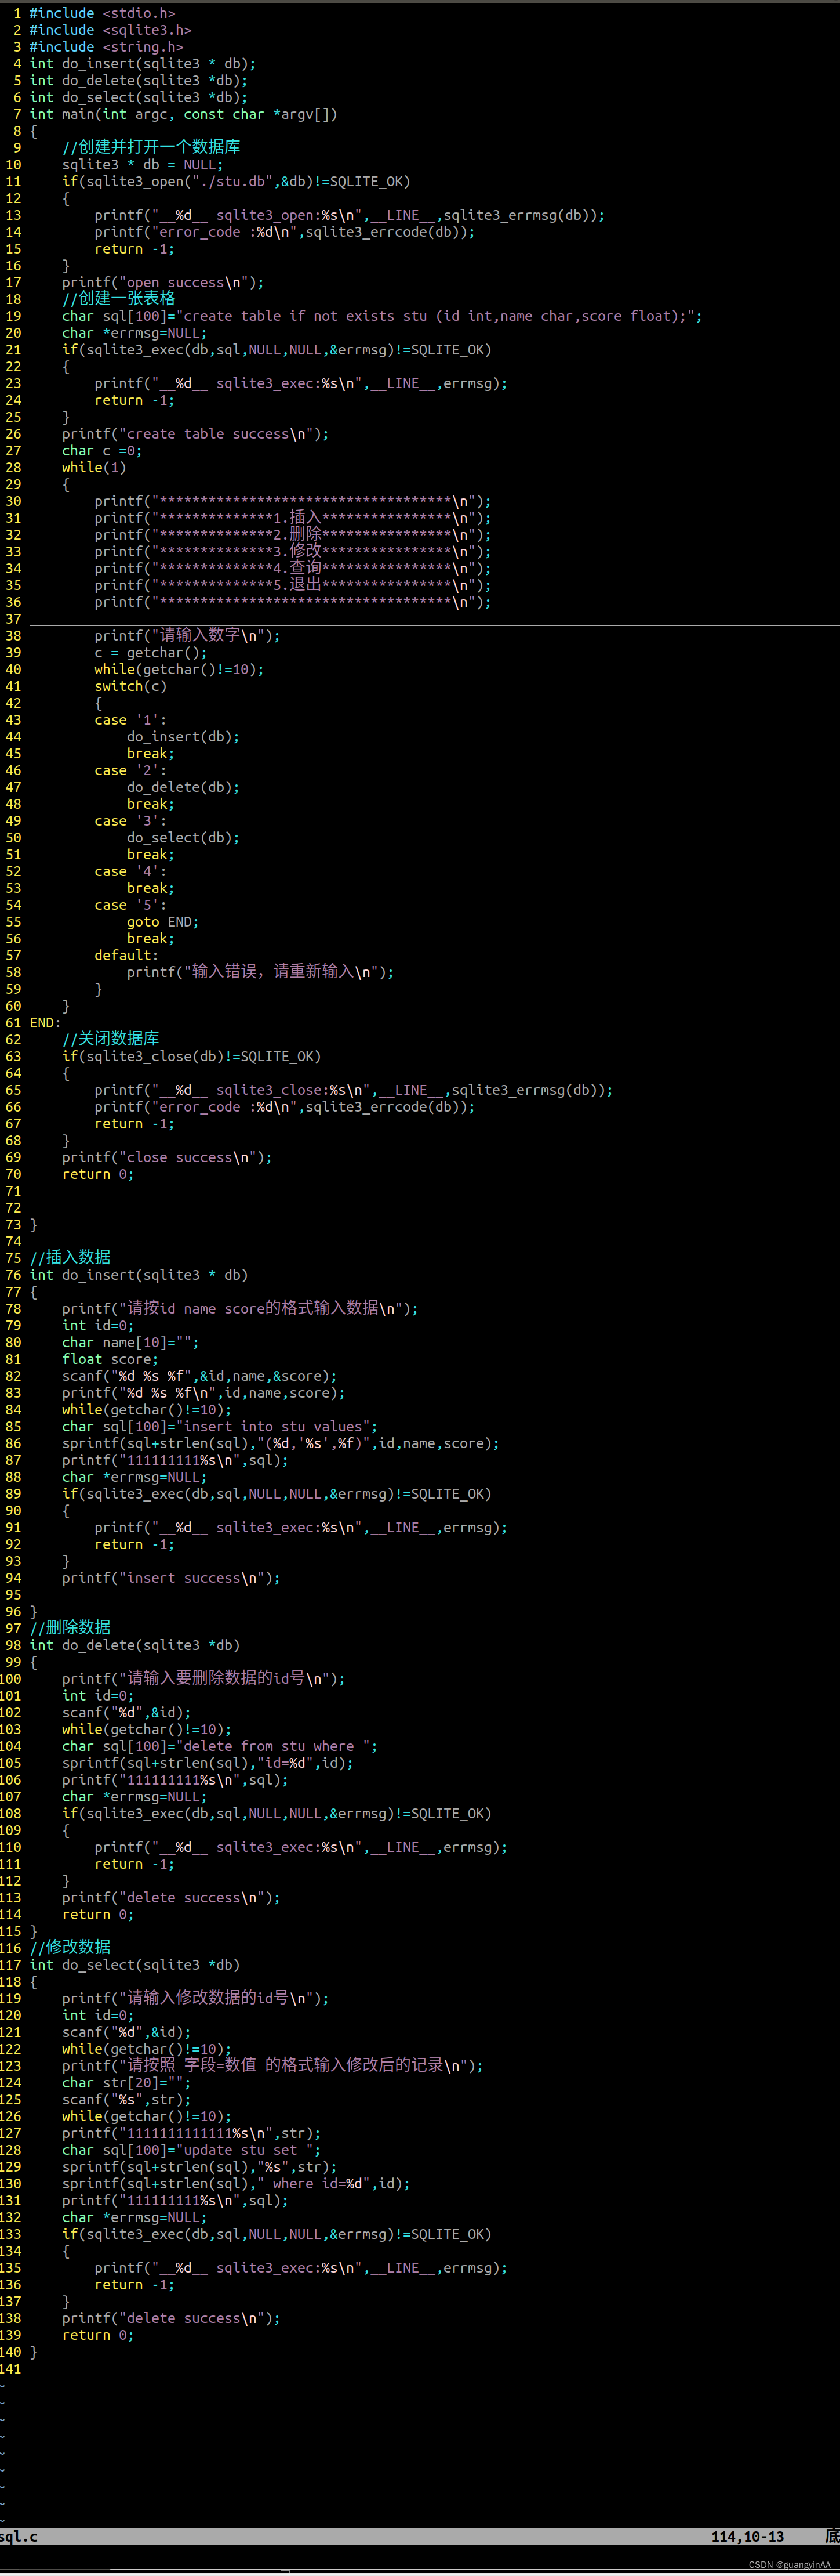The width and height of the screenshot is (840, 2576).
Task: Click the 'insert into stu values' line
Action: 220,1427
